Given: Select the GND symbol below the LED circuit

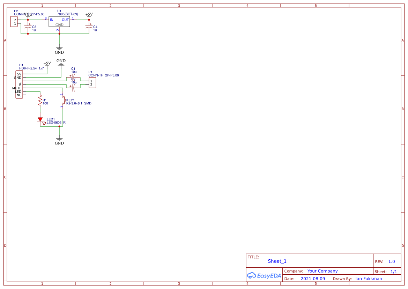Looking at the screenshot, I should pos(59,139).
